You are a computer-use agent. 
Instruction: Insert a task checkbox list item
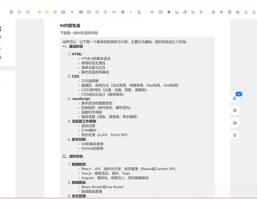click(x=89, y=12)
